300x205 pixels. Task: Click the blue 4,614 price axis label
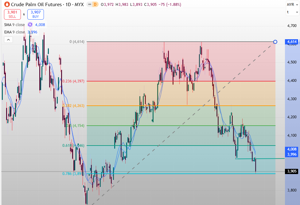click(x=291, y=42)
